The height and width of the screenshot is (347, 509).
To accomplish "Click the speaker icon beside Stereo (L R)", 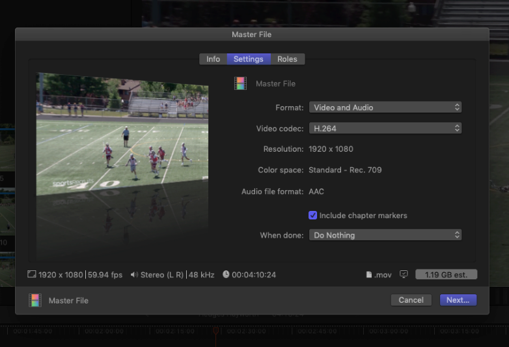I will pos(134,275).
